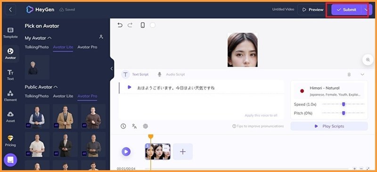Select Text Script mode
Viewport: 377px width, 172px height.
135,74
